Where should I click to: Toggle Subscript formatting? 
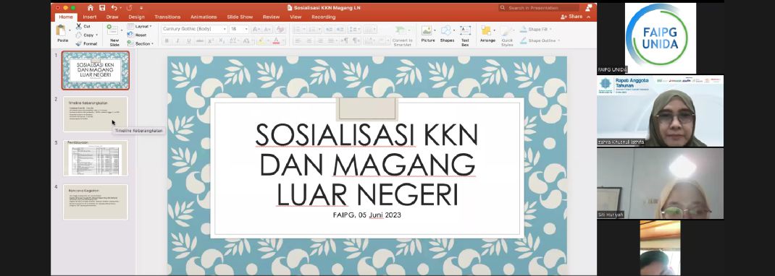pyautogui.click(x=222, y=41)
